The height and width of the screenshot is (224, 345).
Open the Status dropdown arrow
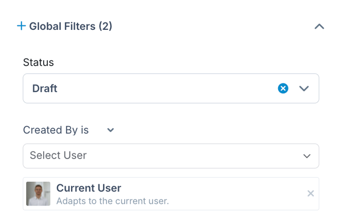tap(304, 89)
